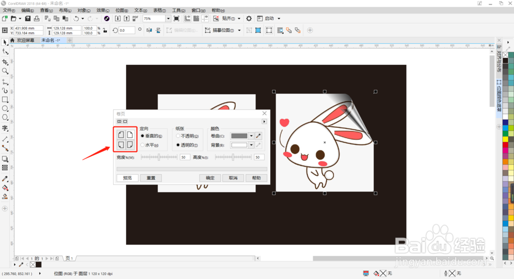Screen dimensions: 514x279
Task: Select the Zoom tool
Action: pos(5,71)
